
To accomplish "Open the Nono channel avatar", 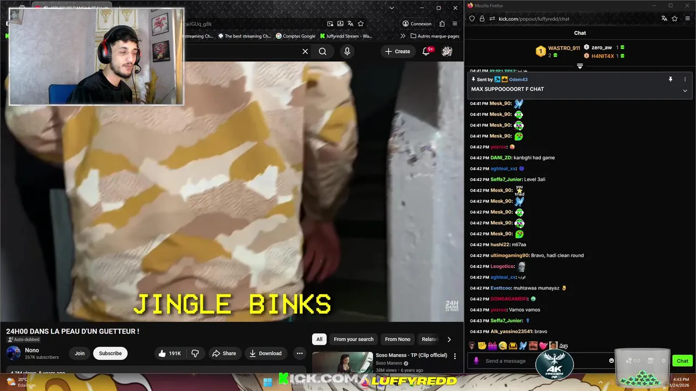I will (14, 353).
